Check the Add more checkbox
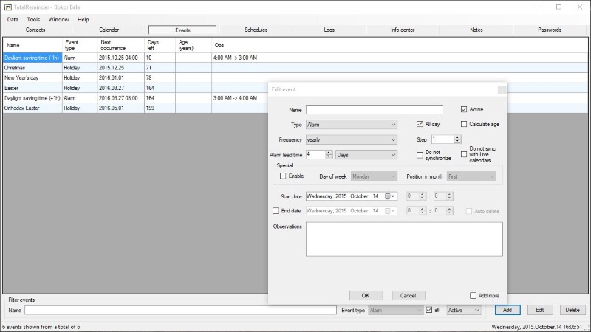This screenshot has height=332, width=591. coord(473,296)
